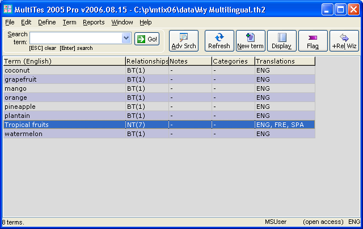Click the MultiTes app icon in title bar

7,9
